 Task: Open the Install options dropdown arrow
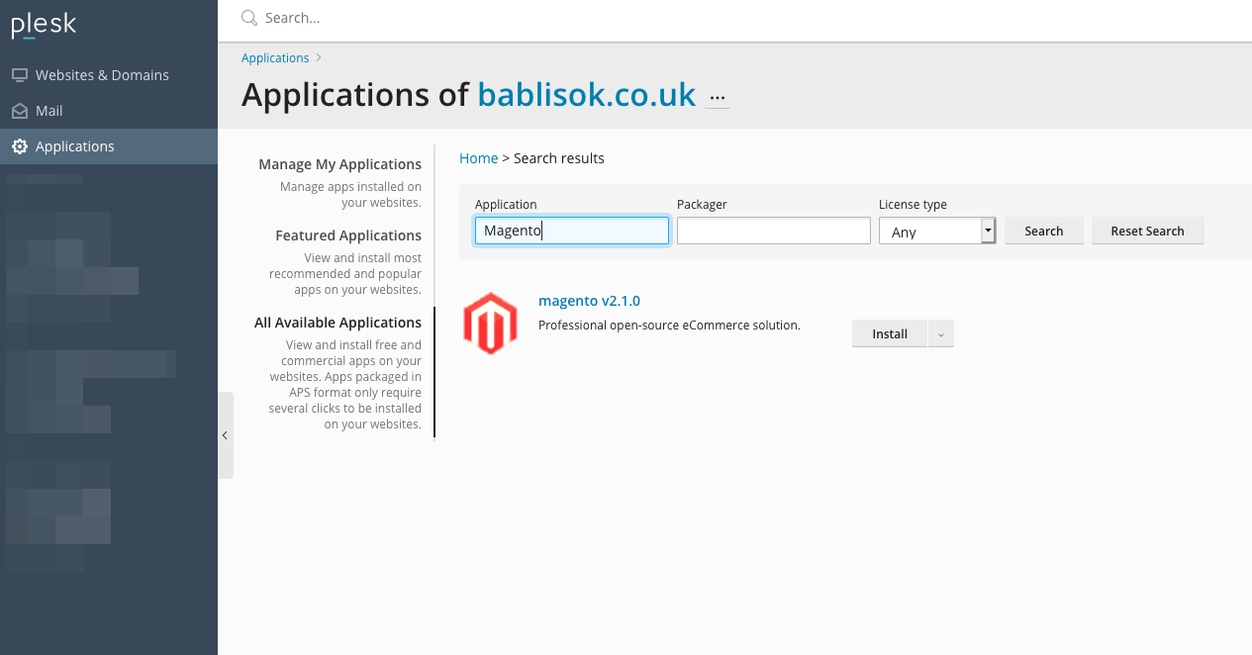coord(940,334)
